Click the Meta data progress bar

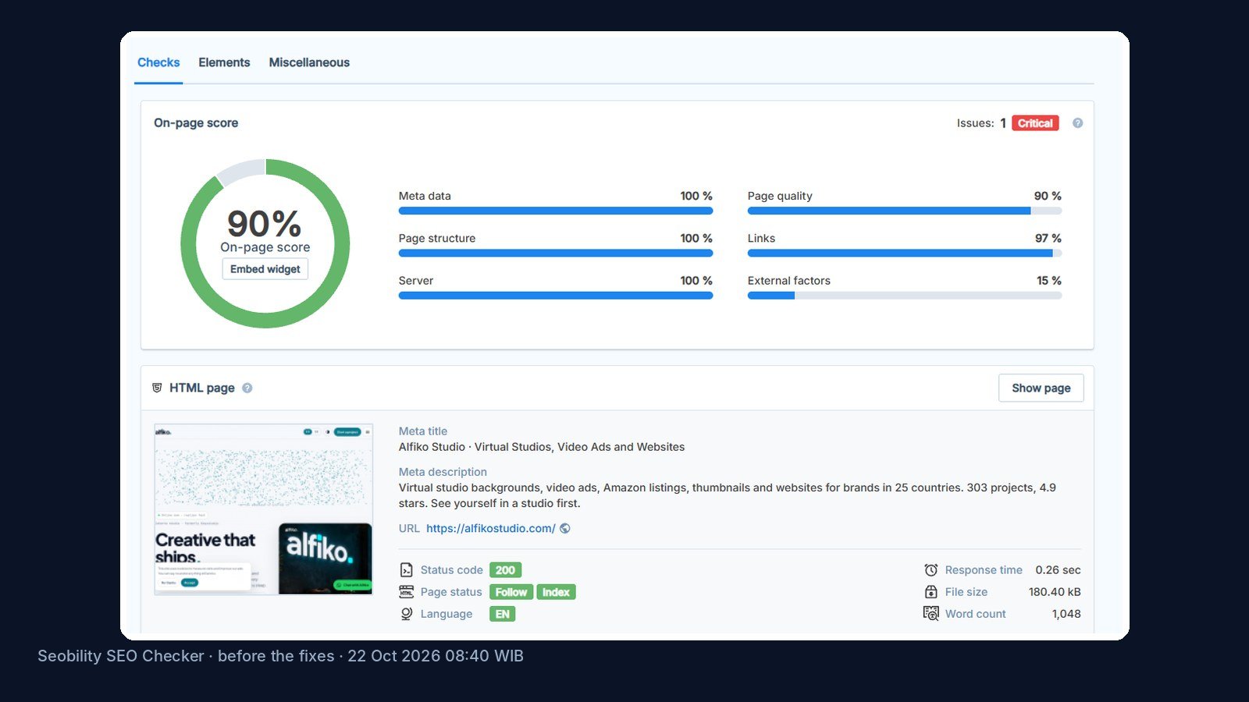(556, 211)
